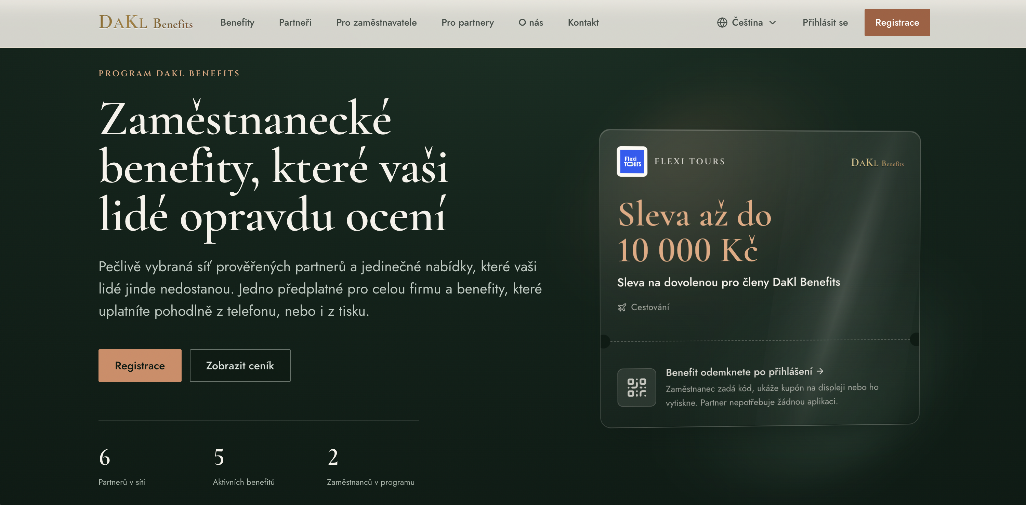This screenshot has height=505, width=1026.
Task: Navigate to O nás
Action: click(x=531, y=23)
